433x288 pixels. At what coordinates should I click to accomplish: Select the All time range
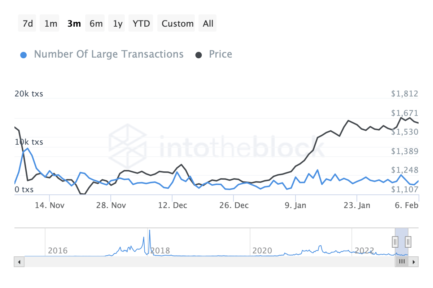207,23
